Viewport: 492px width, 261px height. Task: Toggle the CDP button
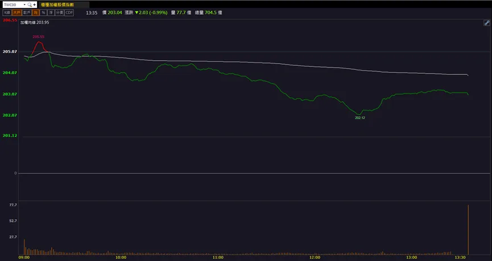click(69, 13)
